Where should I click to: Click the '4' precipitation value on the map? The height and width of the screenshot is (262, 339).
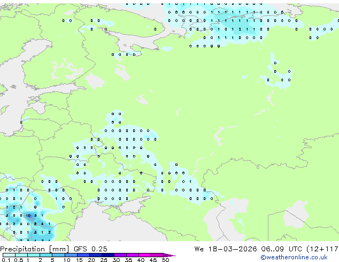pyautogui.click(x=42, y=224)
